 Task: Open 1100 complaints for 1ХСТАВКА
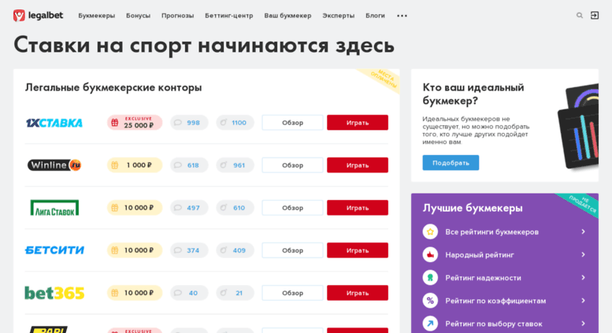235,123
